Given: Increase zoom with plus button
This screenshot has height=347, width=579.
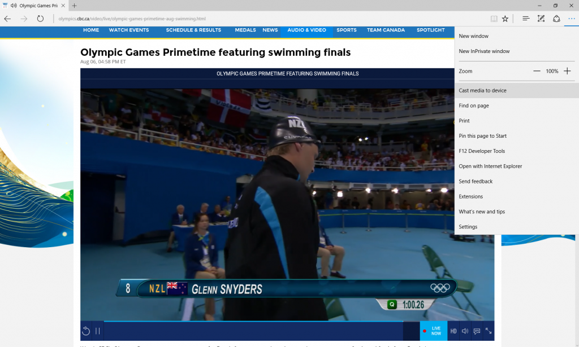Looking at the screenshot, I should pyautogui.click(x=568, y=71).
